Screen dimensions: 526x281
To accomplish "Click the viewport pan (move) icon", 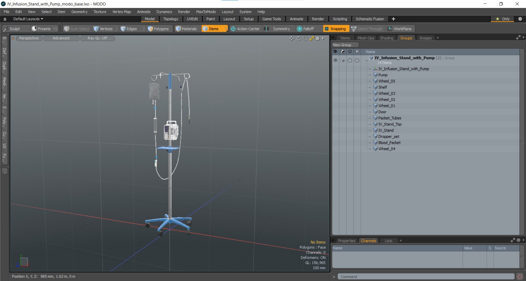I will click(x=291, y=38).
